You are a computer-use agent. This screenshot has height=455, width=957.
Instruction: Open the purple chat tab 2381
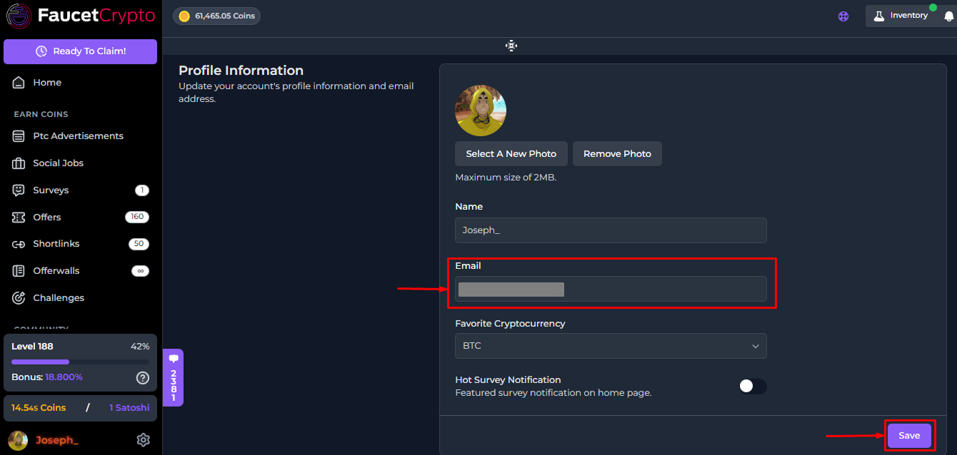coord(173,377)
